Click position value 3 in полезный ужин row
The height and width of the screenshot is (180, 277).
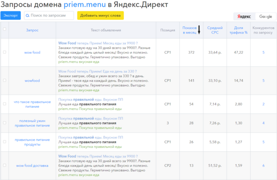(x=168, y=123)
